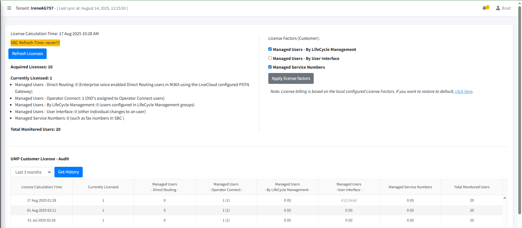Open the Brad user profile menu
The width and height of the screenshot is (522, 228).
[x=503, y=8]
